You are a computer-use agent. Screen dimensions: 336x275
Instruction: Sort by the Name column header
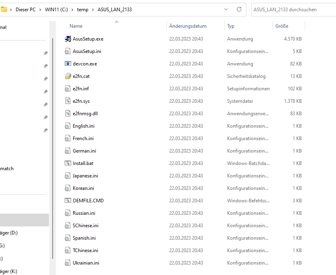(76, 26)
